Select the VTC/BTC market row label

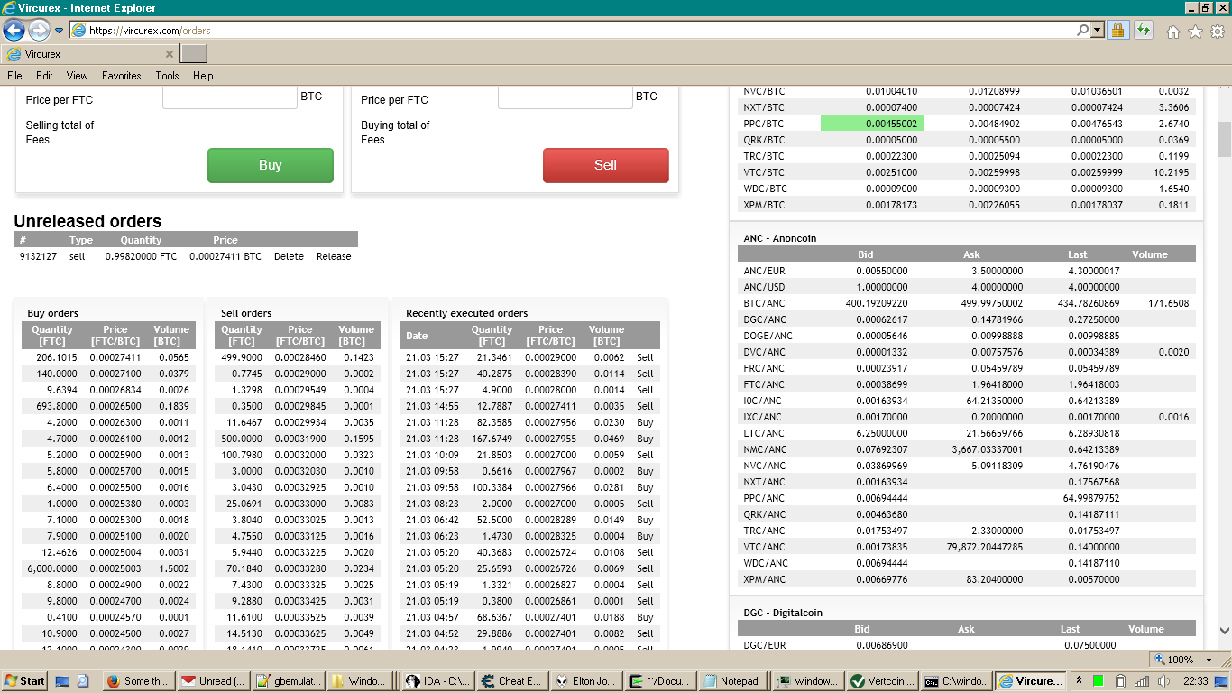(765, 172)
